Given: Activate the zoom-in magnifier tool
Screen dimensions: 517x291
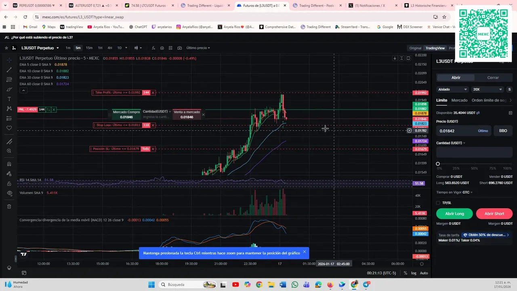Looking at the screenshot, I should [x=9, y=151].
